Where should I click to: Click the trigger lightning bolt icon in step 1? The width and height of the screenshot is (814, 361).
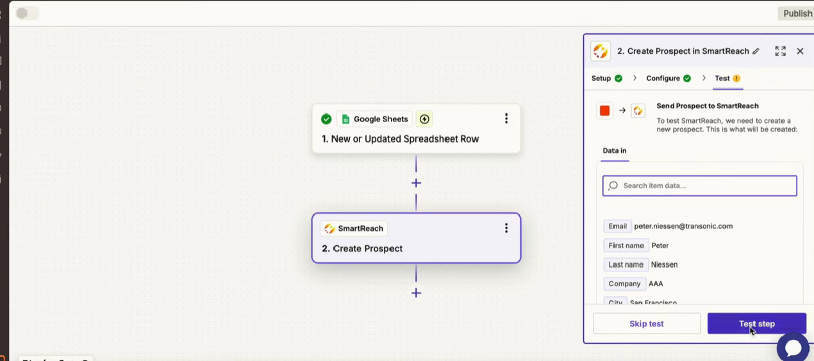(x=424, y=119)
